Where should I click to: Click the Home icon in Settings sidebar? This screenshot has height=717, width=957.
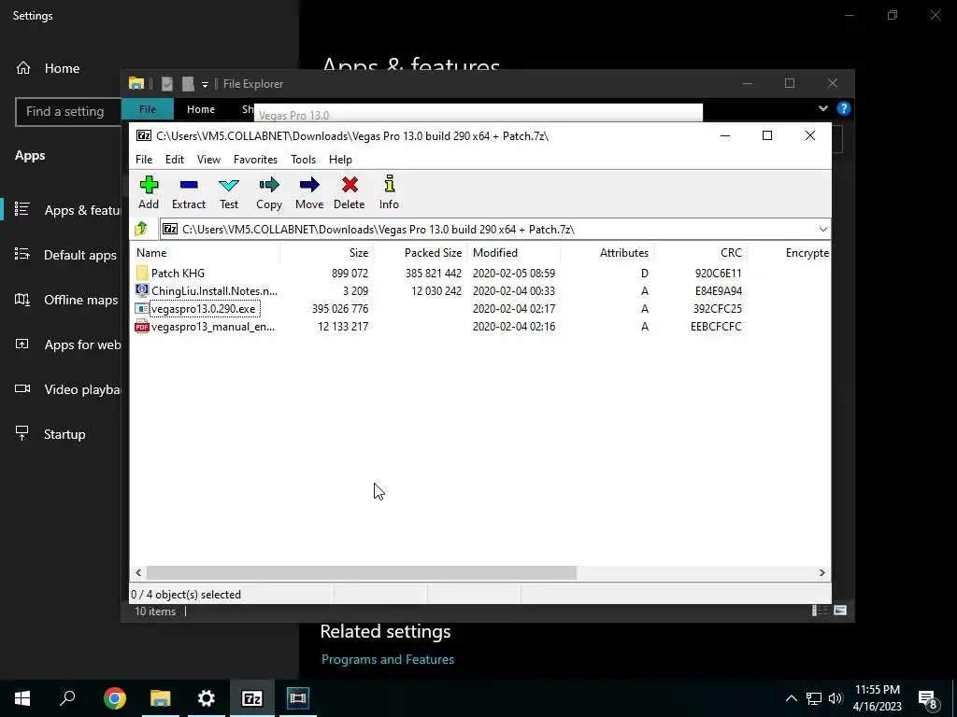(x=23, y=67)
